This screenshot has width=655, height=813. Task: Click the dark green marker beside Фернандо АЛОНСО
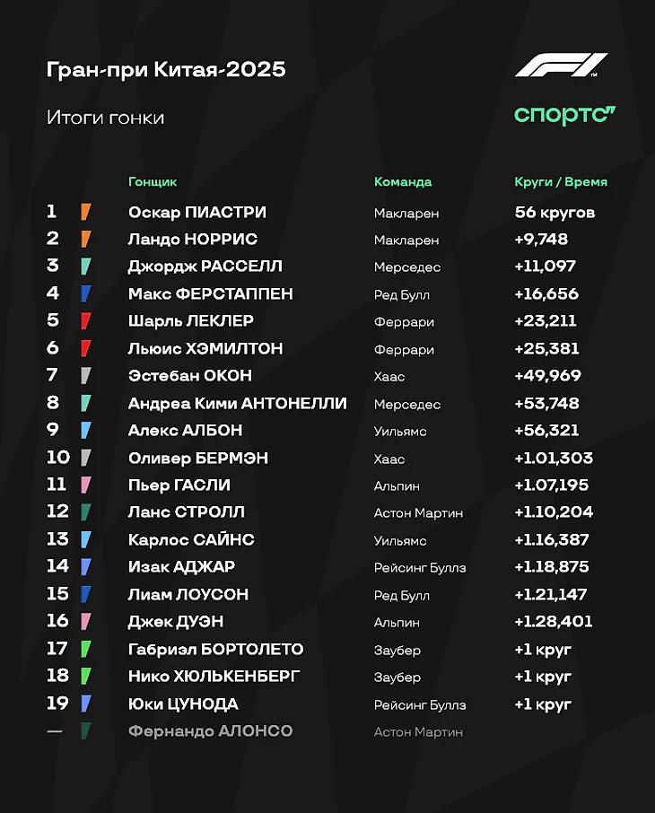[86, 731]
